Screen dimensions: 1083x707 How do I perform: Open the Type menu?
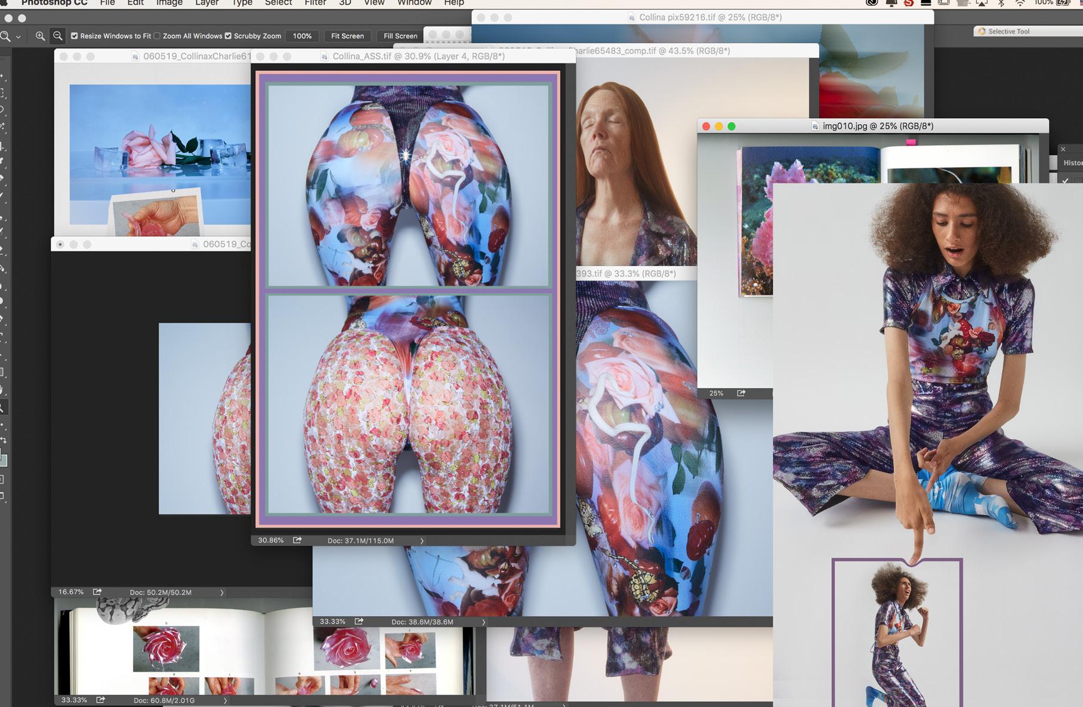click(242, 3)
